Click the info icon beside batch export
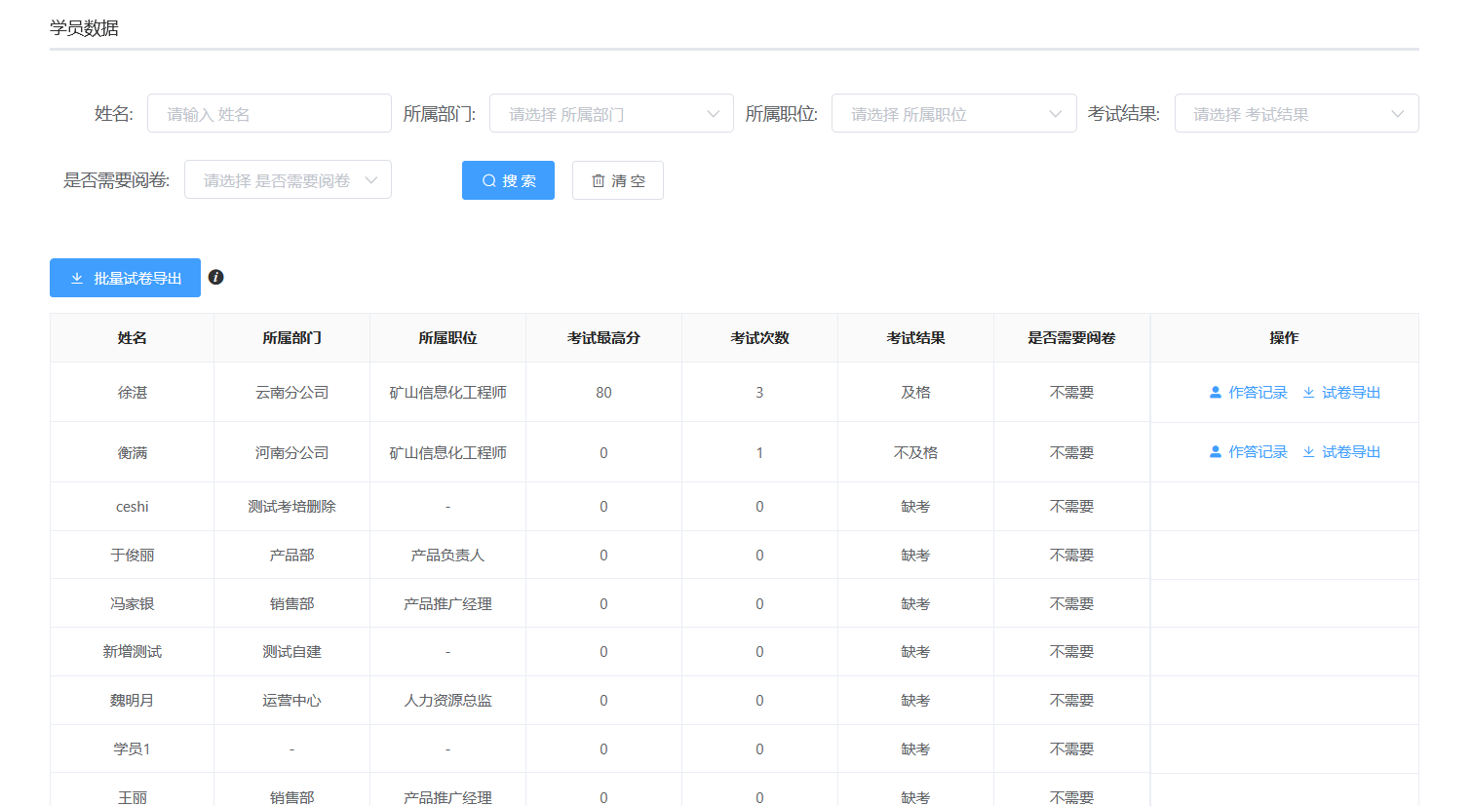 (216, 277)
